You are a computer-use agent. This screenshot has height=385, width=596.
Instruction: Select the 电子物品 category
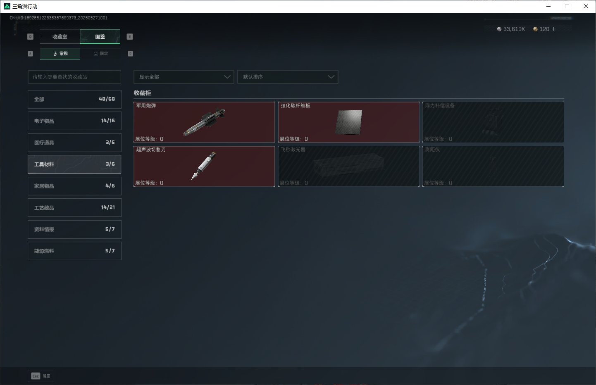pos(74,121)
